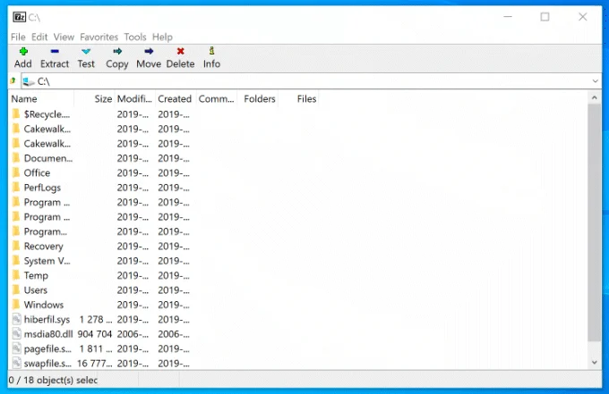
Task: Select the Users folder icon
Action: tap(16, 289)
